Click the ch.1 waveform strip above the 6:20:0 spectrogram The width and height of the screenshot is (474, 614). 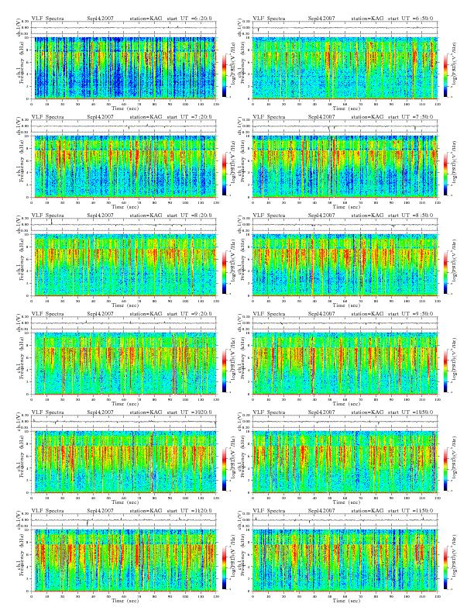point(124,27)
